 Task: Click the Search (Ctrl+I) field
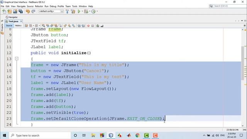(x=228, y=6)
